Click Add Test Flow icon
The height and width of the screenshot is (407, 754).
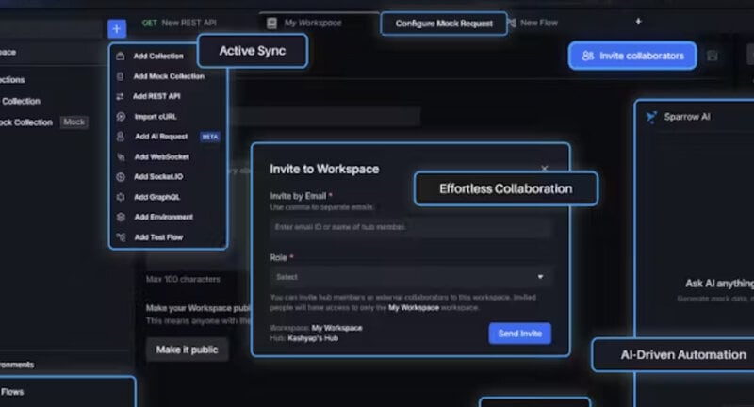point(121,237)
